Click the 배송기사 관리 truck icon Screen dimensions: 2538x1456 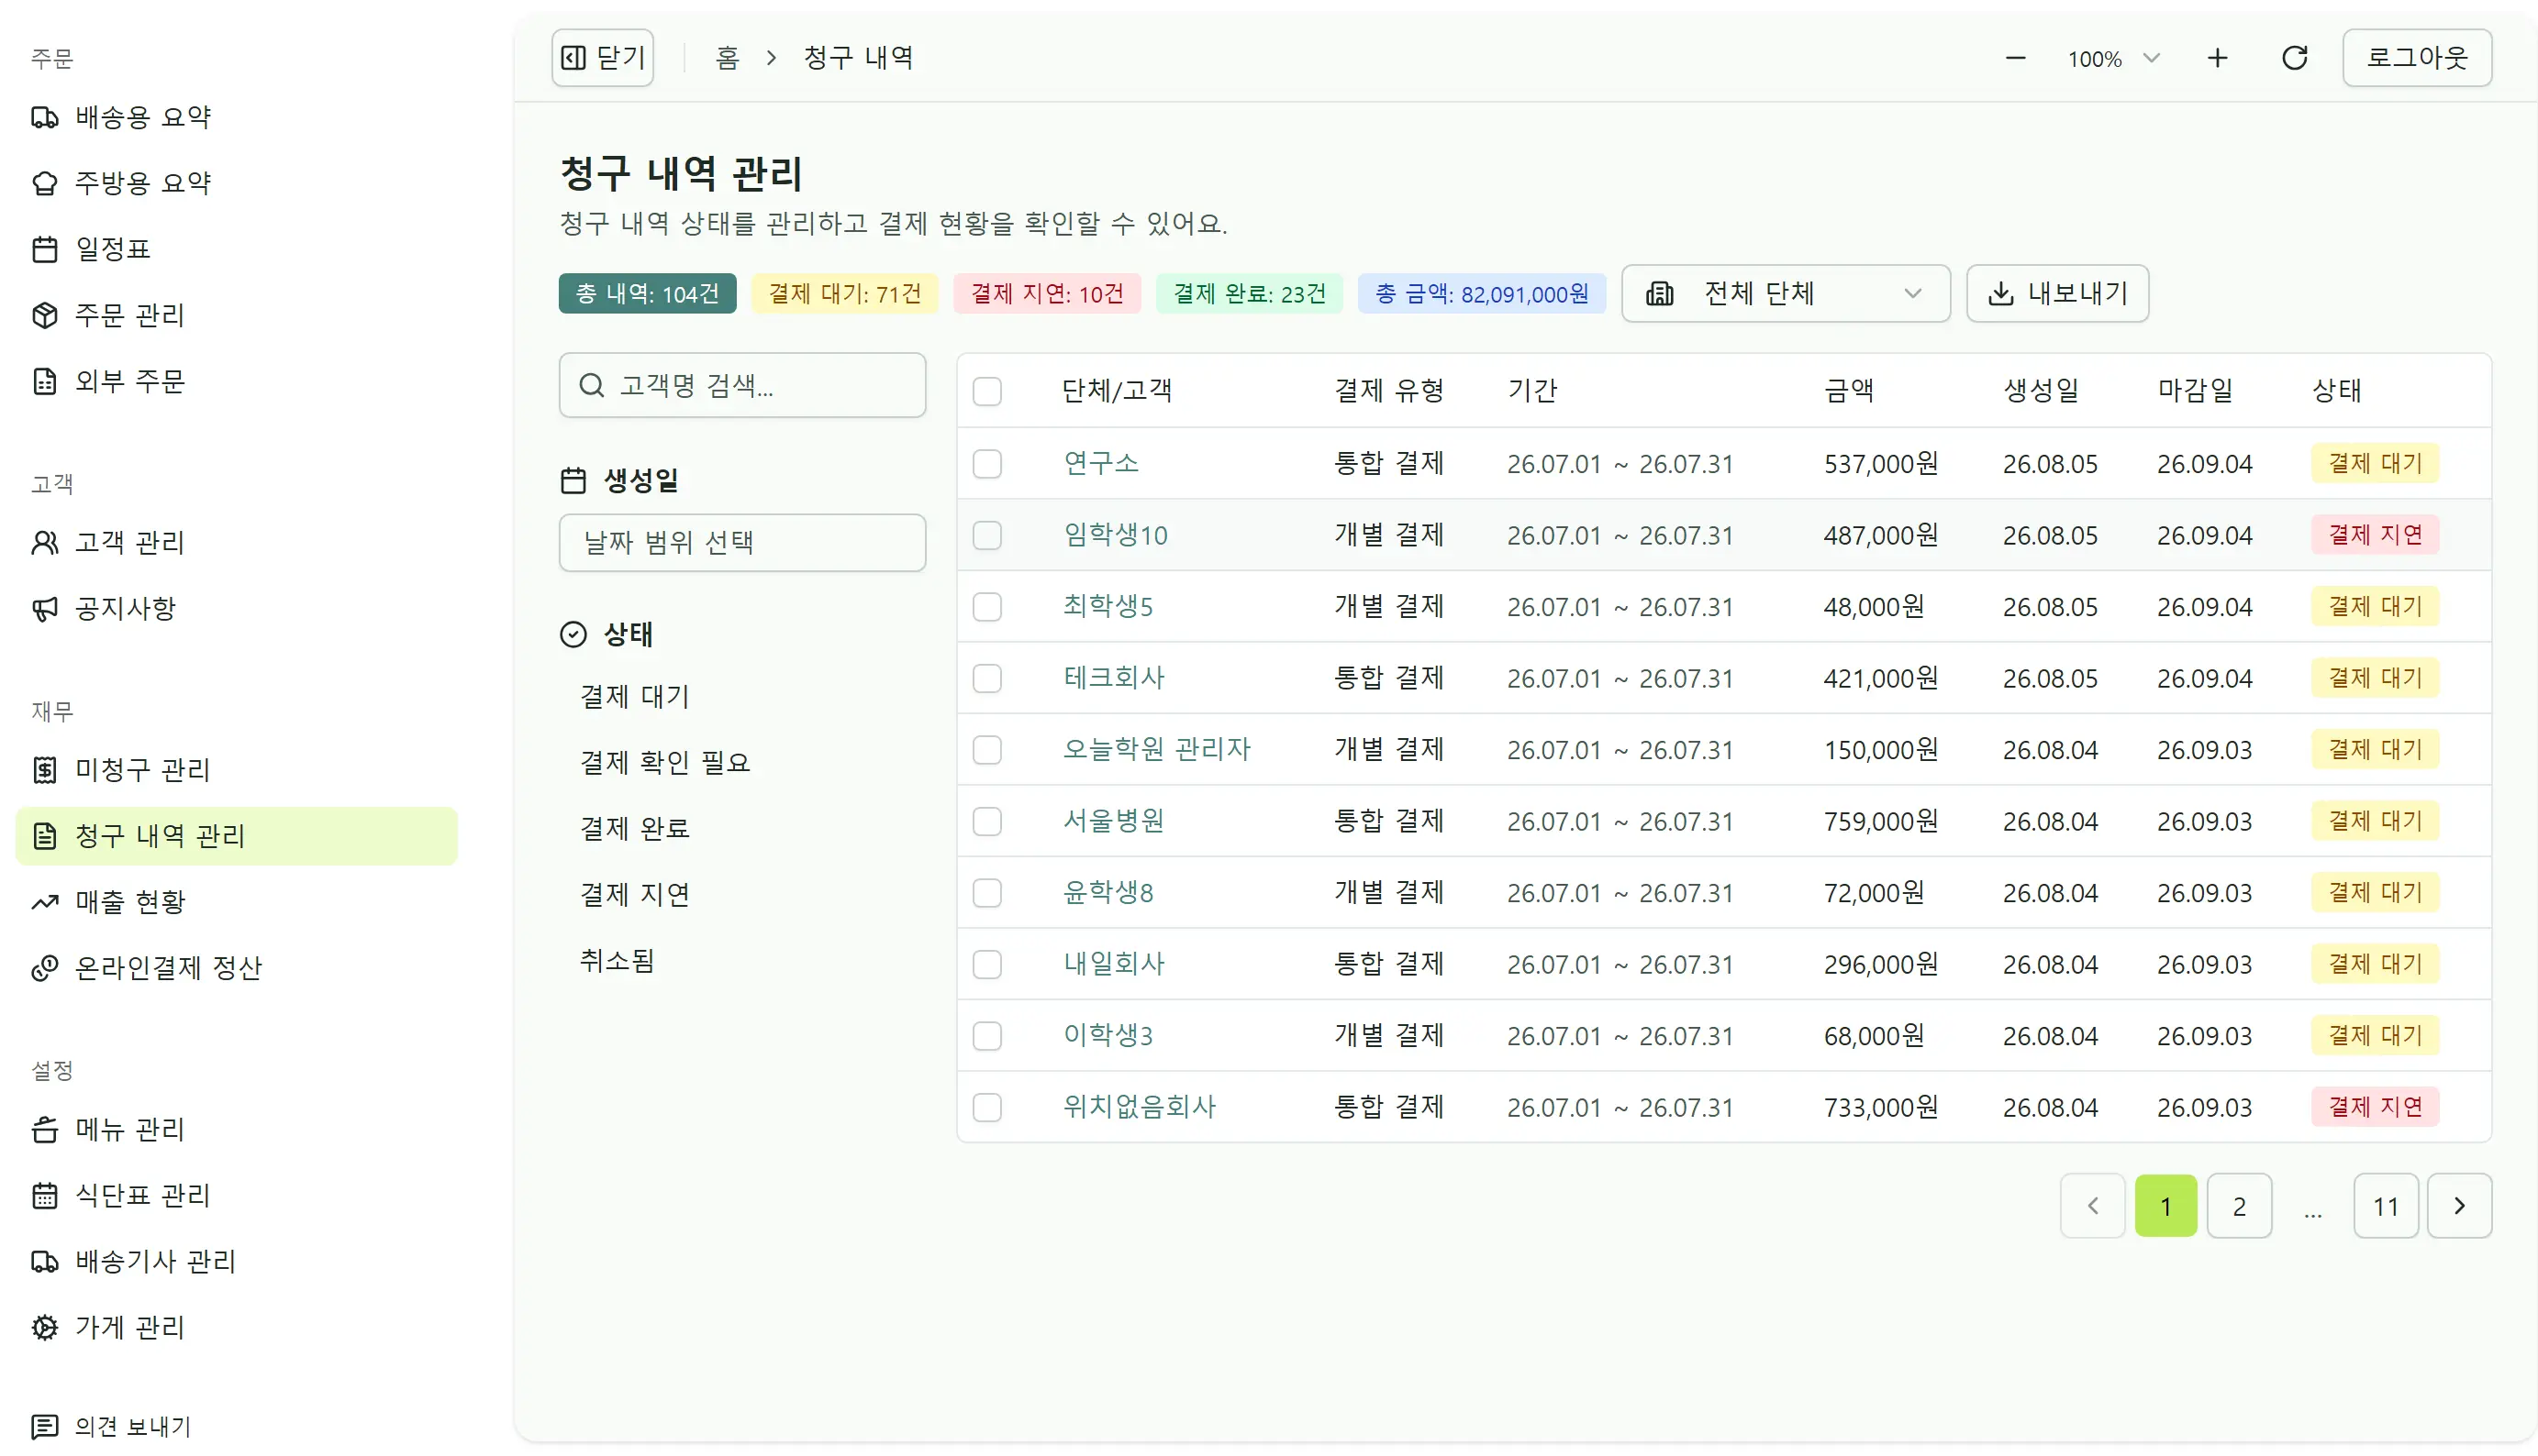[x=44, y=1261]
